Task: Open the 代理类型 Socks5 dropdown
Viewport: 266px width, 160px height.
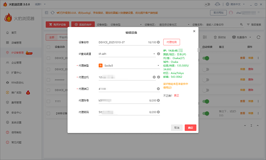Action: click(x=129, y=65)
